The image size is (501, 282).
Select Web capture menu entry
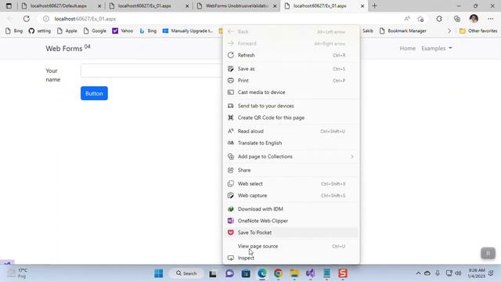click(291, 195)
